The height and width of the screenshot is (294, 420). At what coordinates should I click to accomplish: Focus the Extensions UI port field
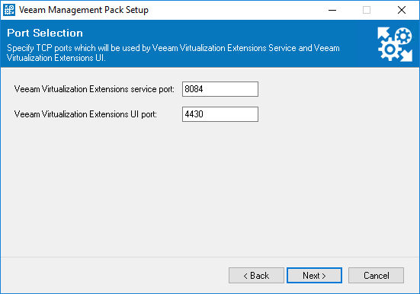pos(220,114)
